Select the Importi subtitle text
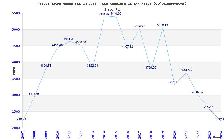The image size is (224, 140). [x=112, y=10]
